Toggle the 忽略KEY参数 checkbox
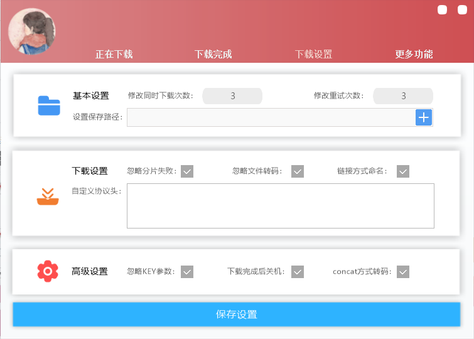 (187, 272)
